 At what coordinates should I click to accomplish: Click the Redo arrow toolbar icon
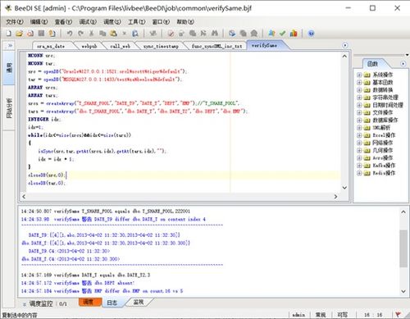(x=80, y=34)
